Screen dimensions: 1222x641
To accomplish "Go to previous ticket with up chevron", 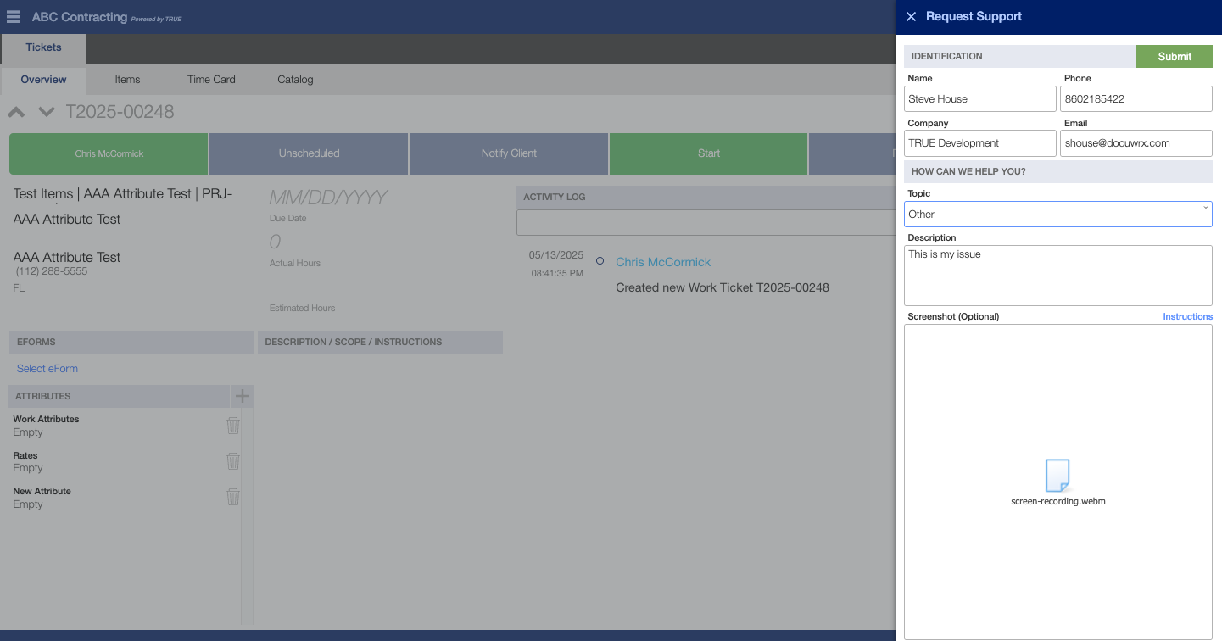I will coord(17,112).
